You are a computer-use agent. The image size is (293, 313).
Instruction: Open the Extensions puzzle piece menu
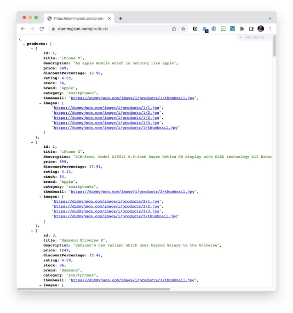click(x=242, y=29)
